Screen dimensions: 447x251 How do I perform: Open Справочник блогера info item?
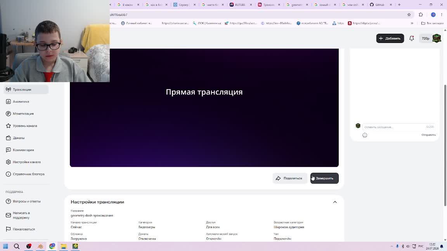(x=26, y=174)
